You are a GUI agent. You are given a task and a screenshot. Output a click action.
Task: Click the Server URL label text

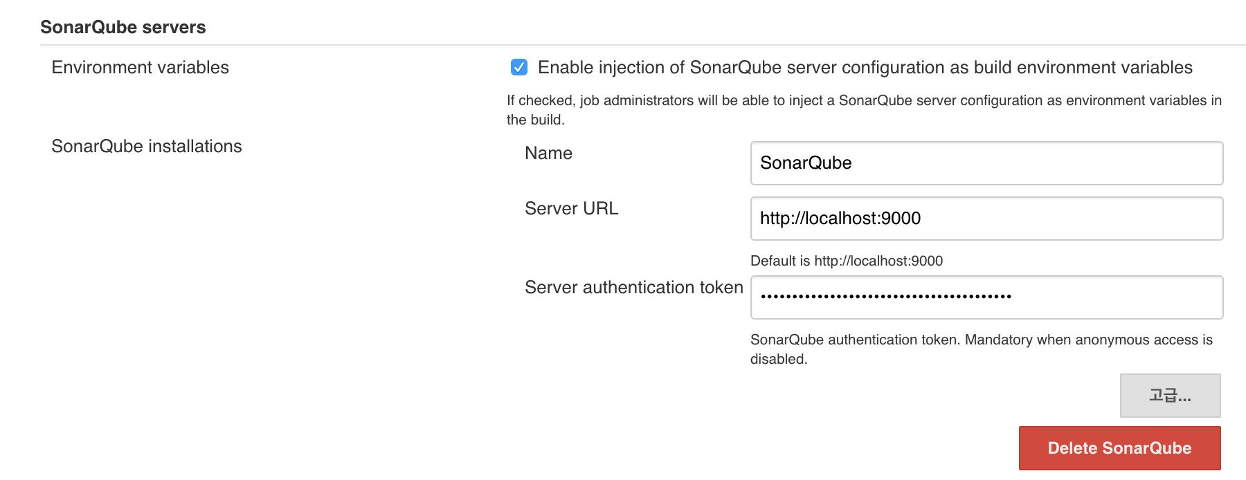click(572, 208)
